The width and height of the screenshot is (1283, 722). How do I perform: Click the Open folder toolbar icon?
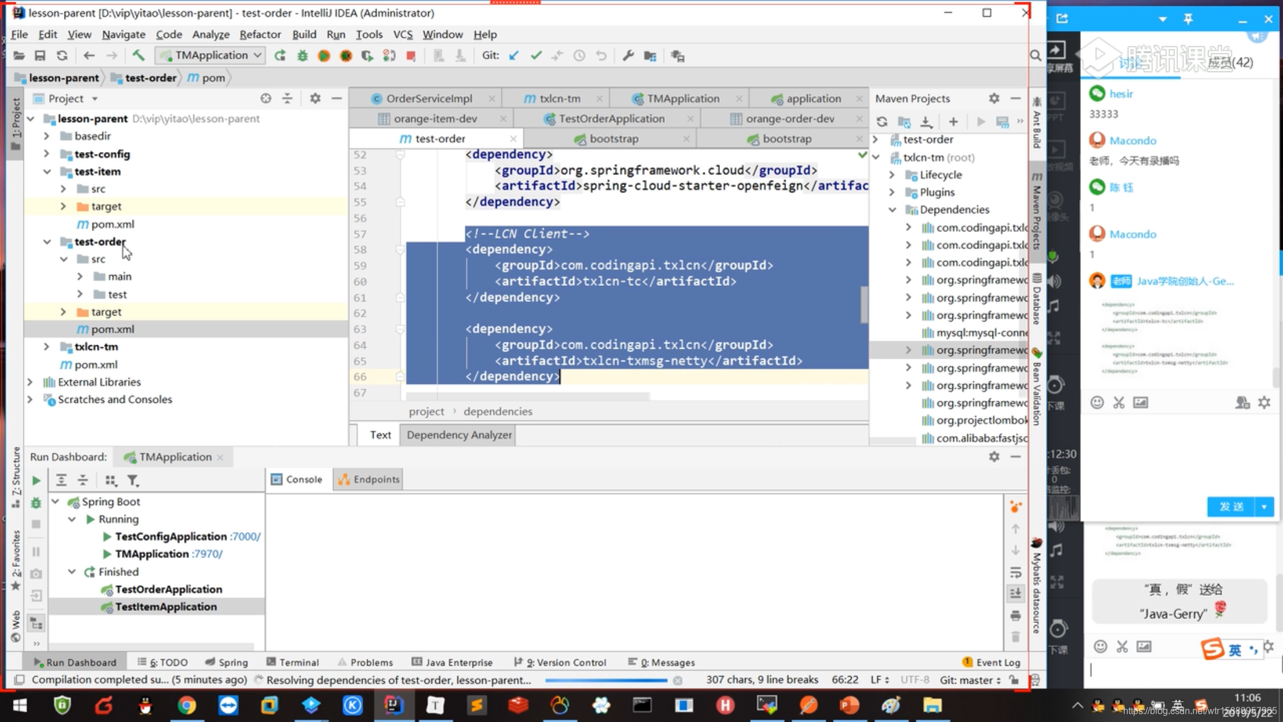click(19, 56)
